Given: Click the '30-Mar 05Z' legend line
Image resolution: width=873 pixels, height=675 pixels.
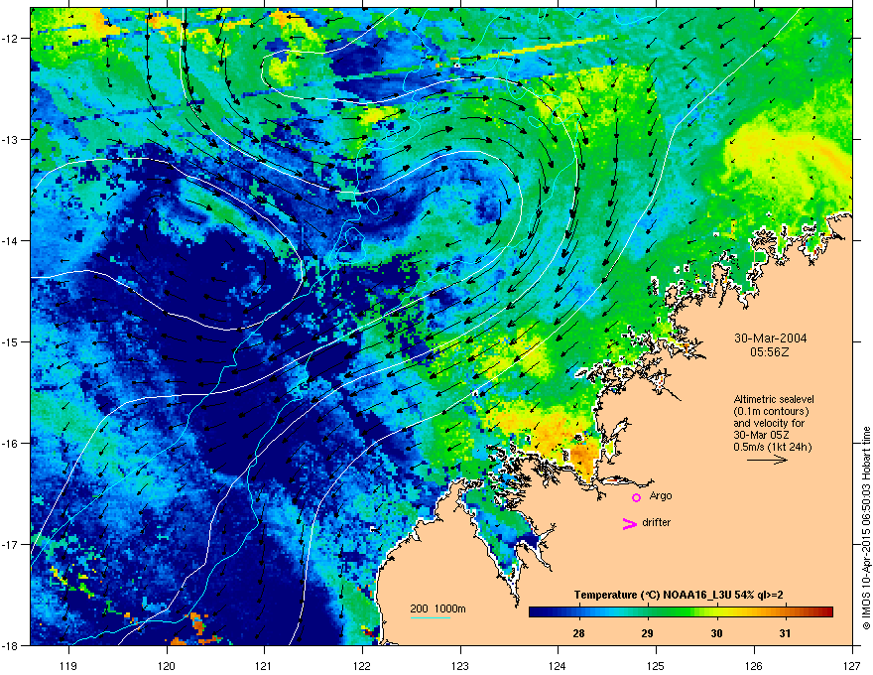Looking at the screenshot, I should tap(761, 435).
